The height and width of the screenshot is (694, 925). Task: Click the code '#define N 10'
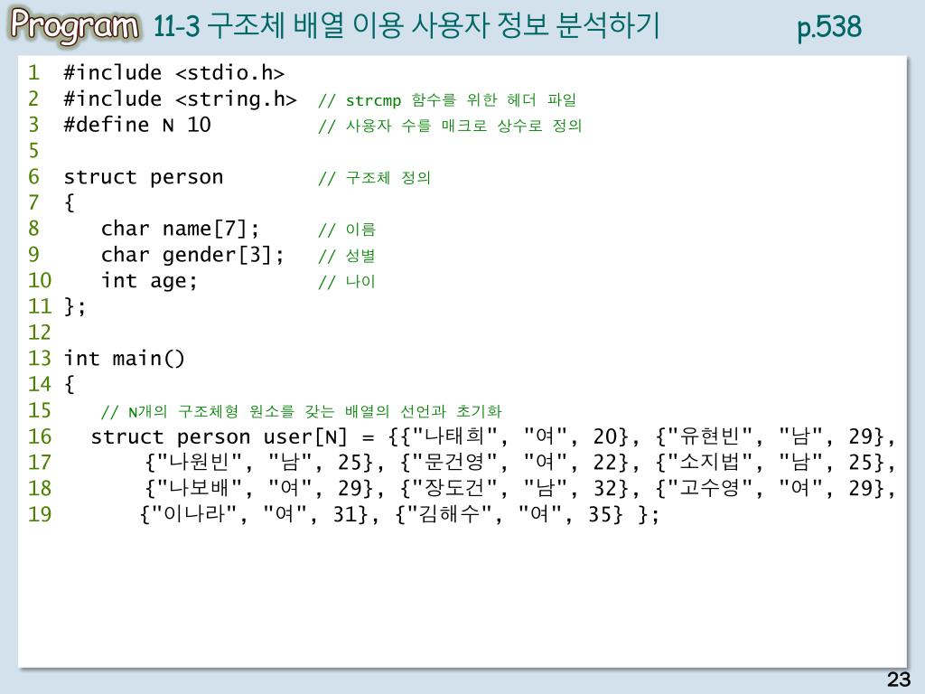click(137, 125)
